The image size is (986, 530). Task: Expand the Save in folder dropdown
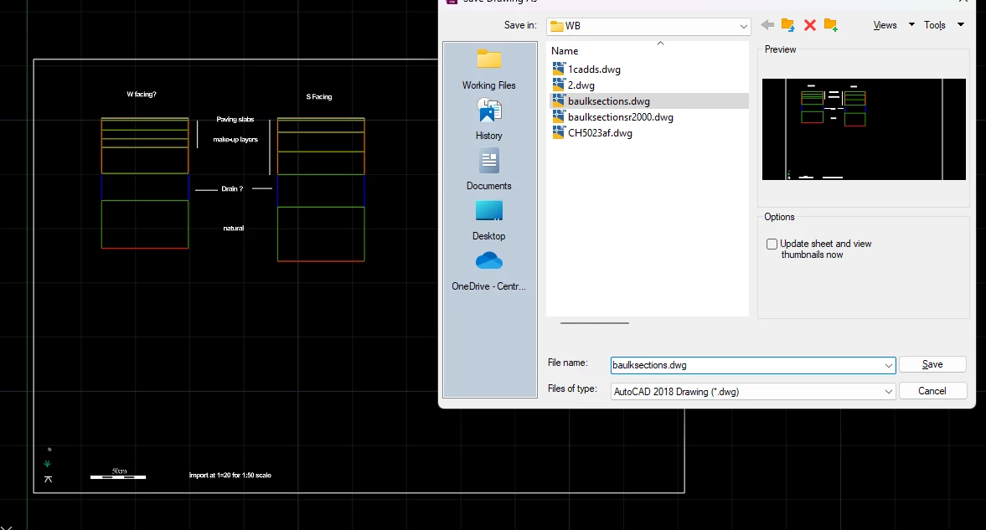click(743, 27)
